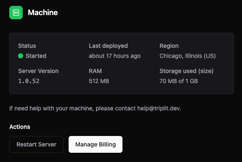Click the 'Last deployed' label
The height and width of the screenshot is (162, 242).
coord(108,46)
